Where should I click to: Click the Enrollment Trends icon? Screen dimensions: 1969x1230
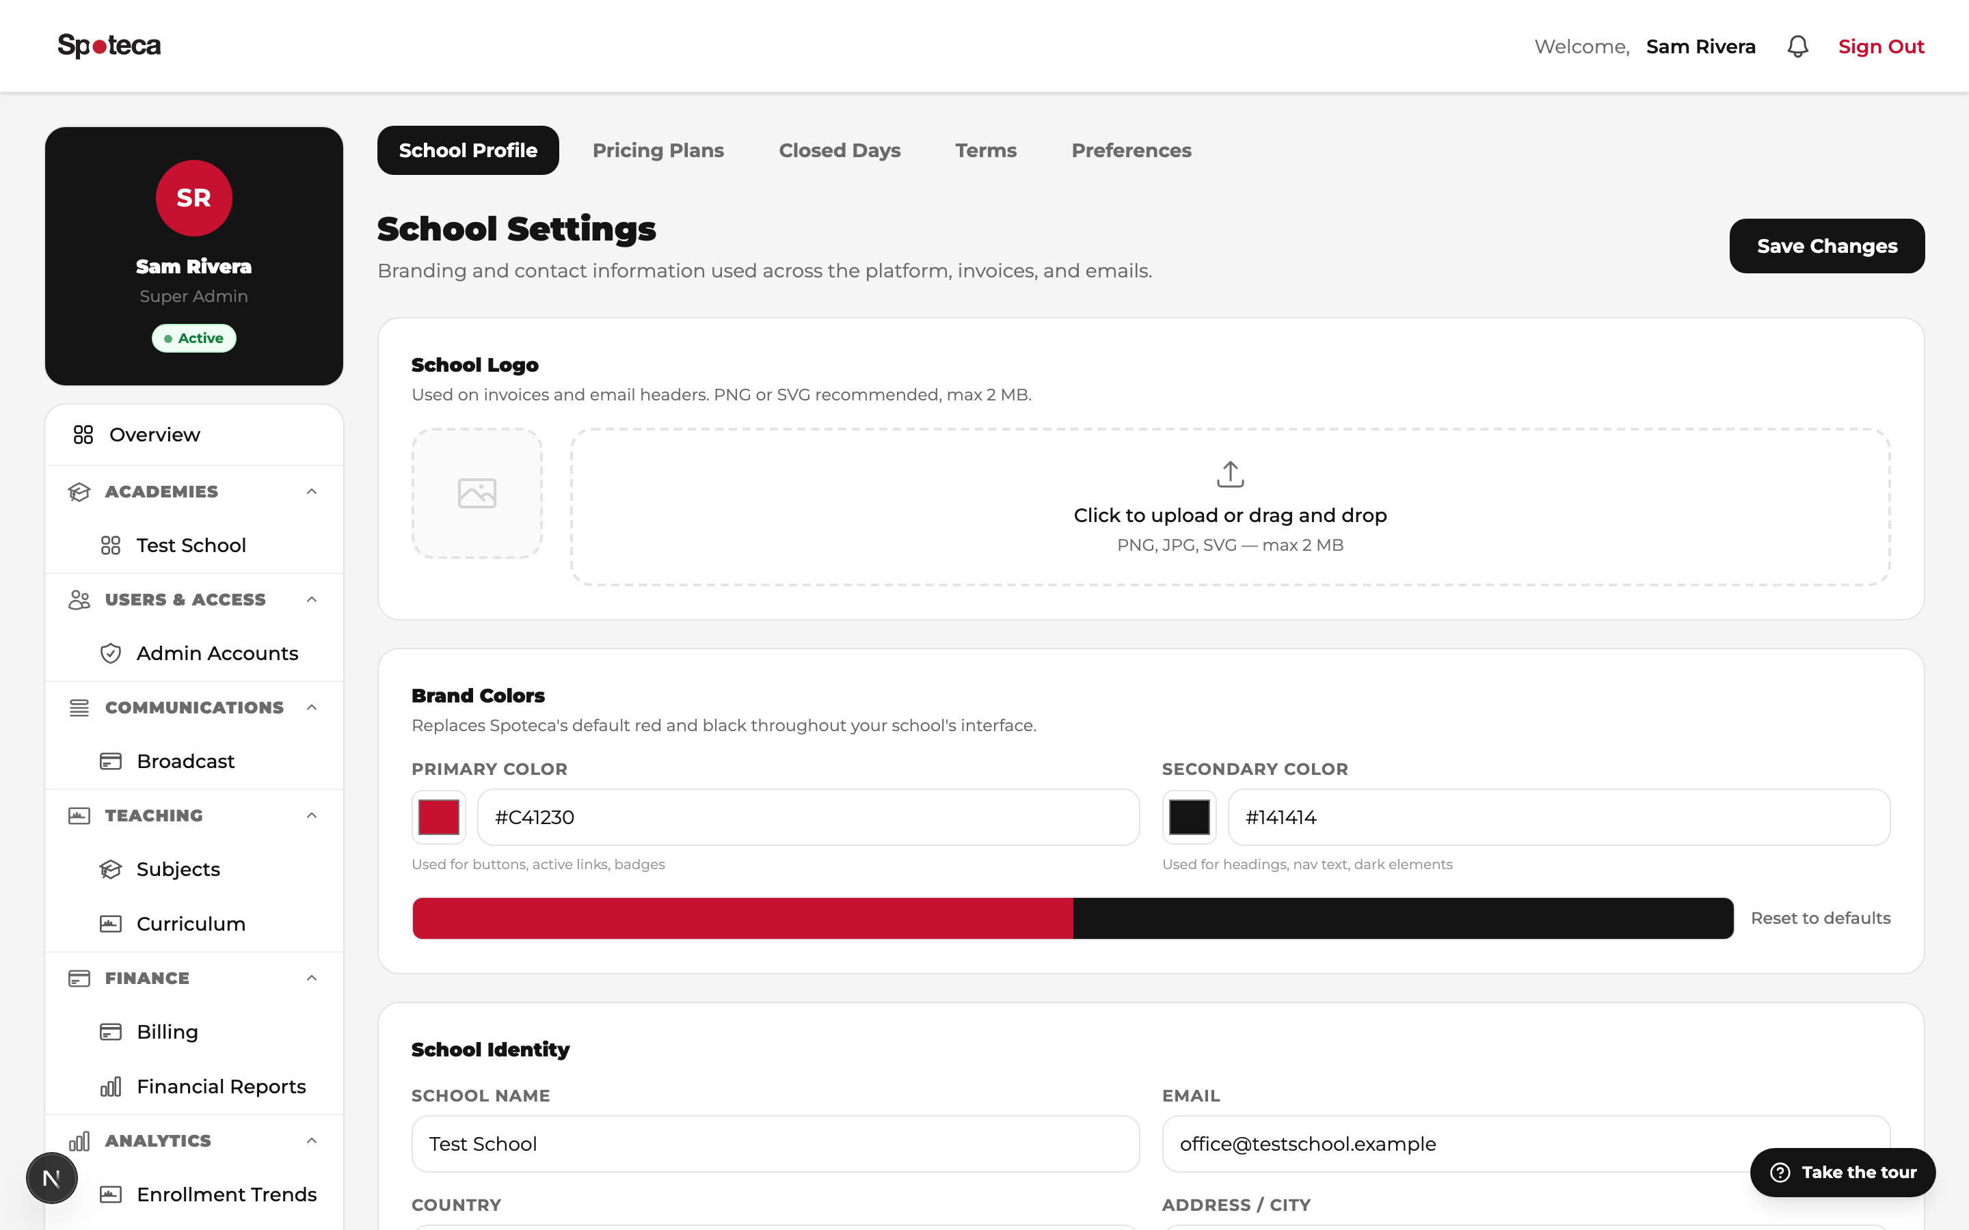click(111, 1194)
